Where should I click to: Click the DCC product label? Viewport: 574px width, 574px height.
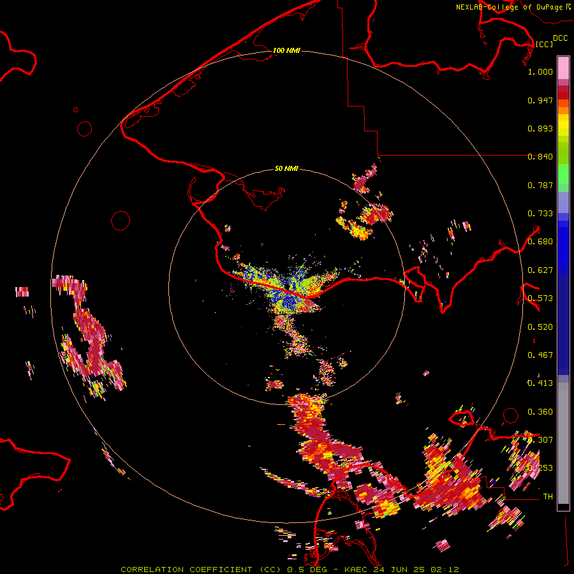(560, 38)
